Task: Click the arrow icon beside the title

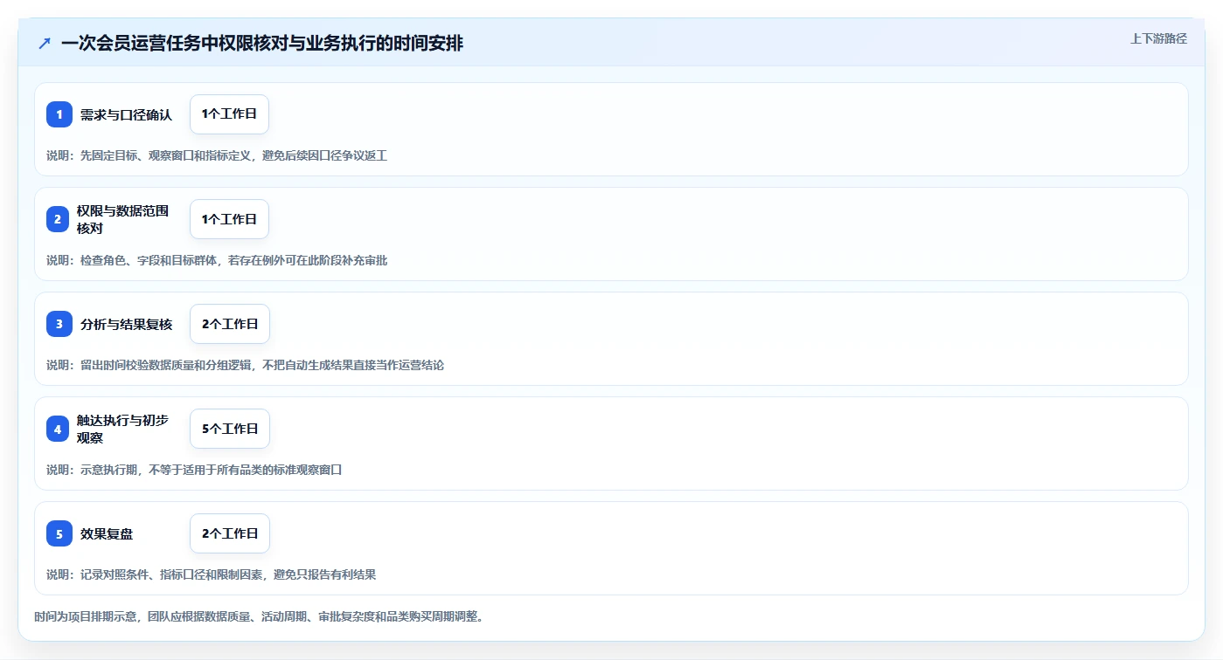Action: [x=45, y=44]
